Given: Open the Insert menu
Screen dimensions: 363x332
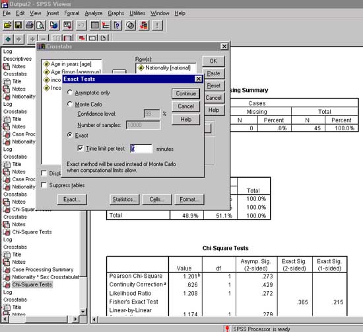Looking at the screenshot, I should click(53, 13).
